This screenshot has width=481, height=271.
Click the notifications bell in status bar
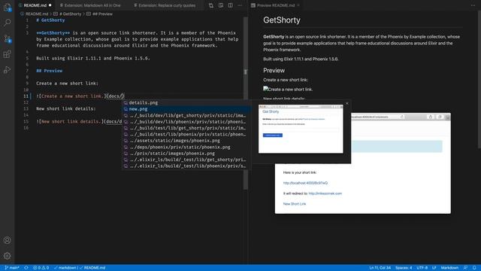click(x=474, y=268)
